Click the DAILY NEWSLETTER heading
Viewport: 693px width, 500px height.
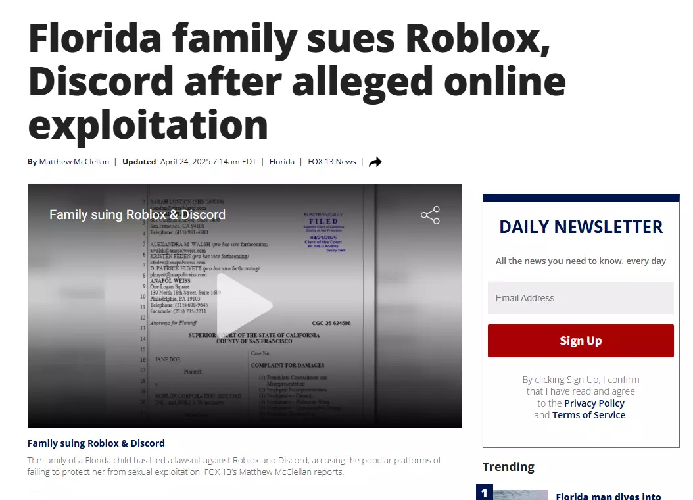581,227
